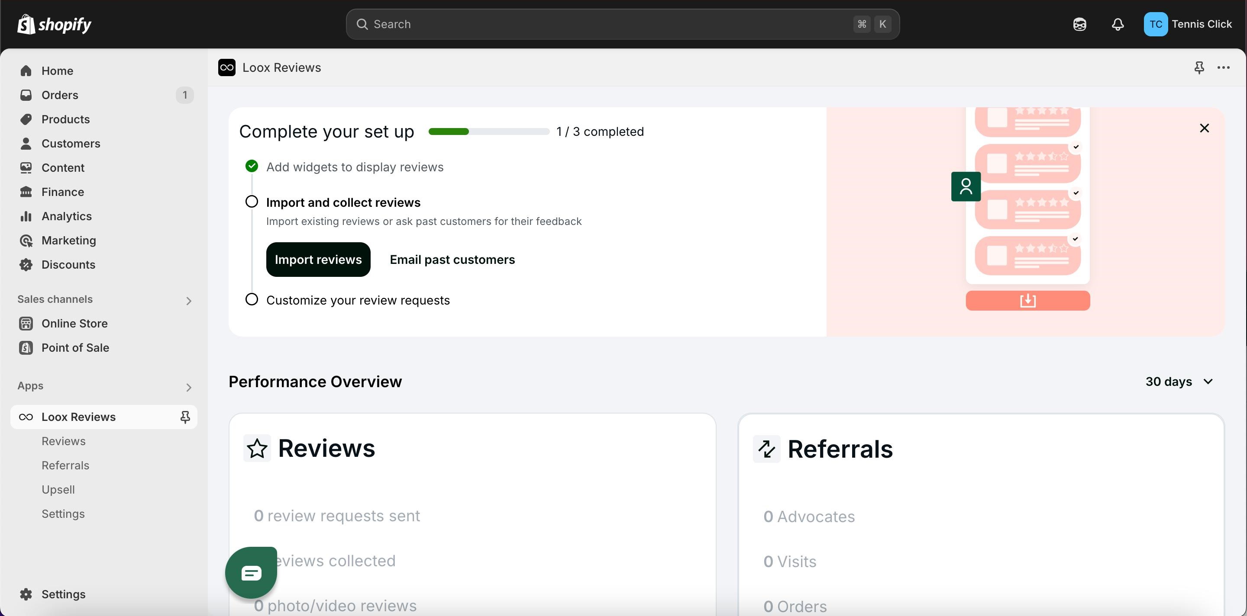The height and width of the screenshot is (616, 1247).
Task: Pin the app using header pin icon
Action: point(1199,67)
